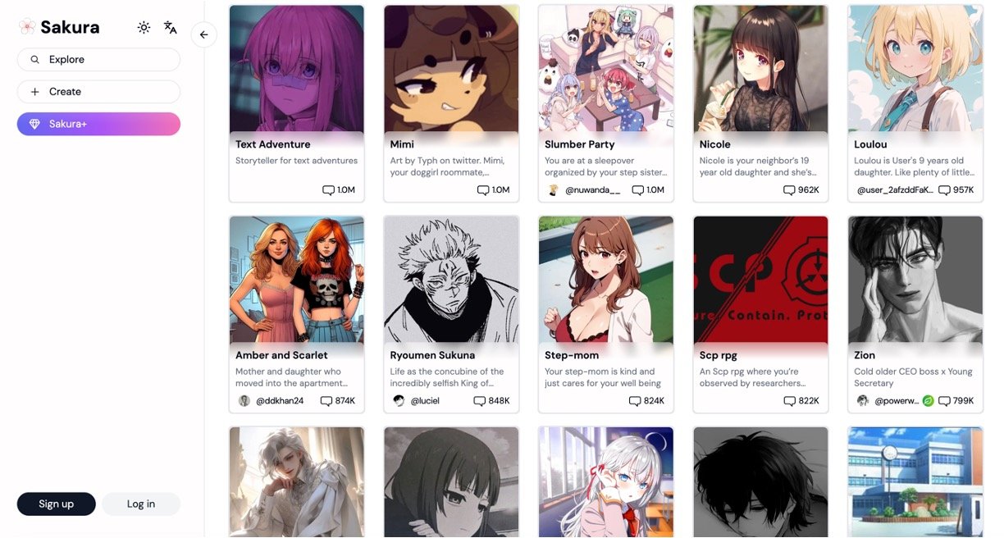
Task: Open the @user_2afzddFaK creator link on Loulou
Action: tap(895, 190)
